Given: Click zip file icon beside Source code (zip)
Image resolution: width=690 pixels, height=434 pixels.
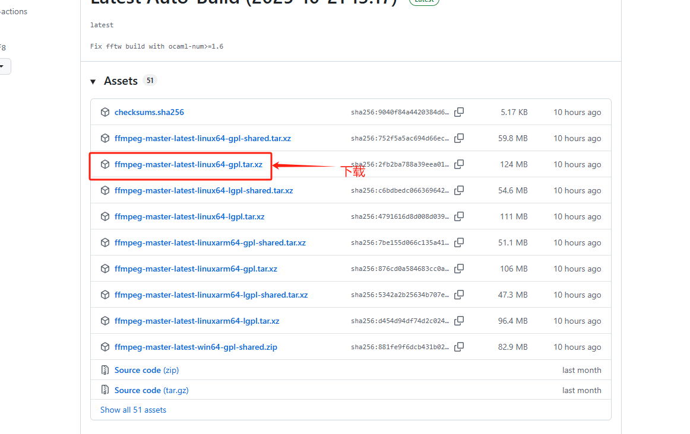Looking at the screenshot, I should (105, 371).
